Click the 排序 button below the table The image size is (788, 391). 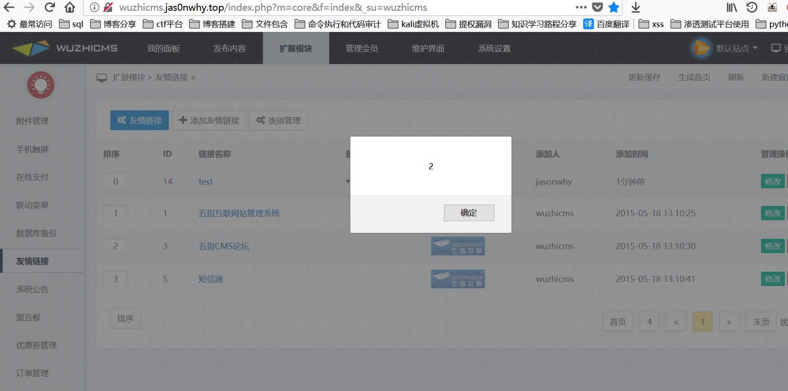(x=125, y=318)
